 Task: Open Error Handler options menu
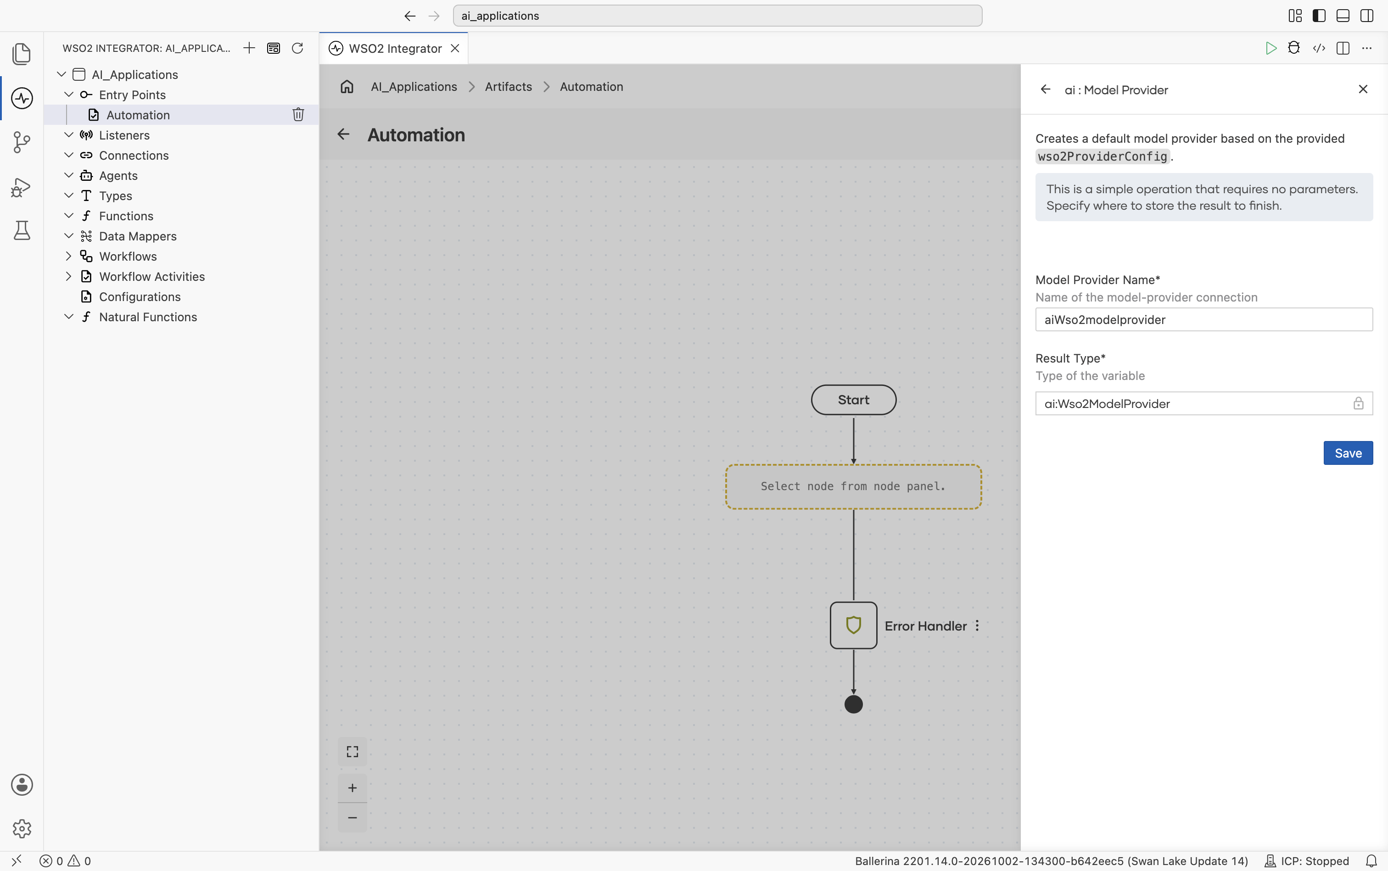click(x=977, y=625)
